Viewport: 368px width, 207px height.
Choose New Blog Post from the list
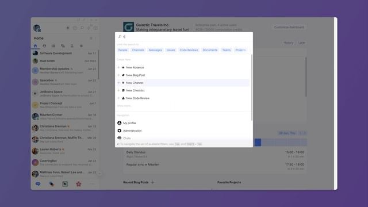click(x=183, y=75)
